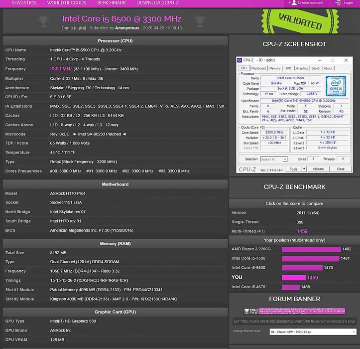Click the Multi-Thread score 1459
This screenshot has width=360, height=349.
(x=302, y=231)
